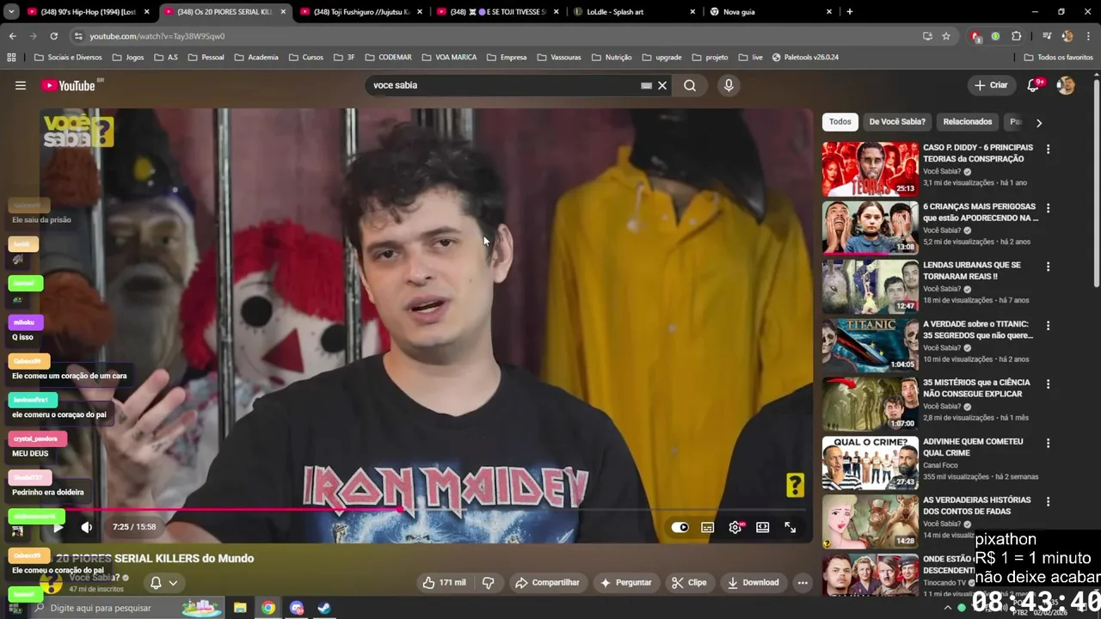This screenshot has width=1101, height=619.
Task: Open Todos os favoritos folder
Action: point(1058,58)
